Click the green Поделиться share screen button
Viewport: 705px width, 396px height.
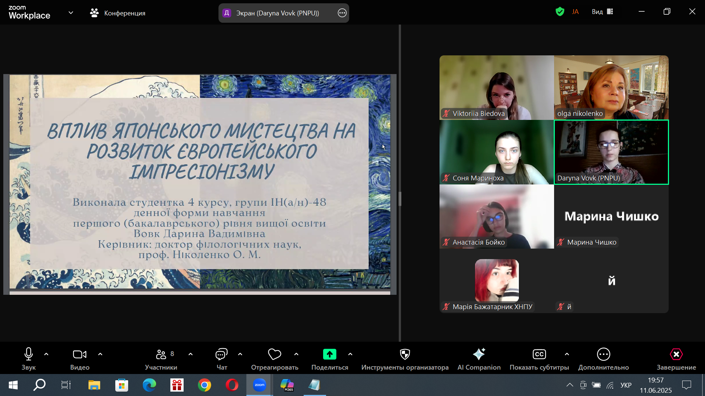(330, 359)
